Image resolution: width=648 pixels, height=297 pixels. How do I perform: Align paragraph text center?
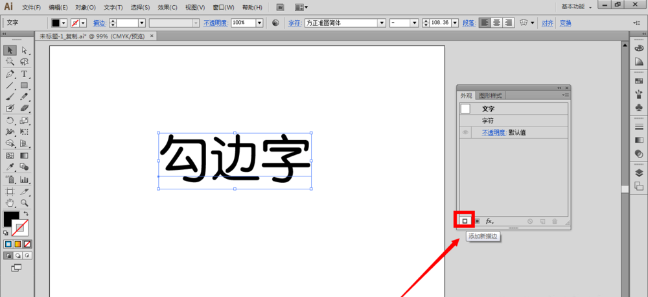click(x=497, y=23)
